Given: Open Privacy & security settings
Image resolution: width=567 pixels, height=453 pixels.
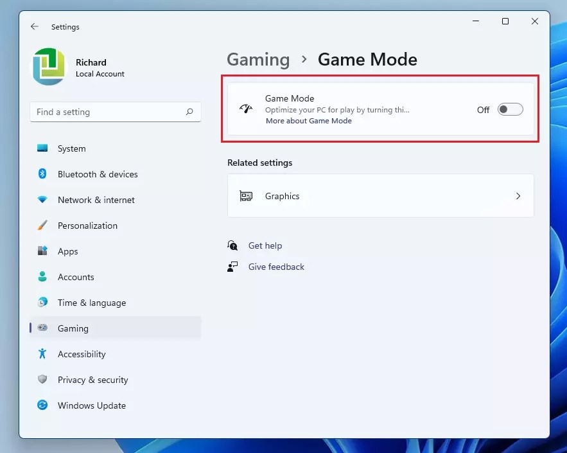Looking at the screenshot, I should coord(43,380).
